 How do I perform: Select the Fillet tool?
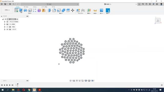(x=54, y=10)
